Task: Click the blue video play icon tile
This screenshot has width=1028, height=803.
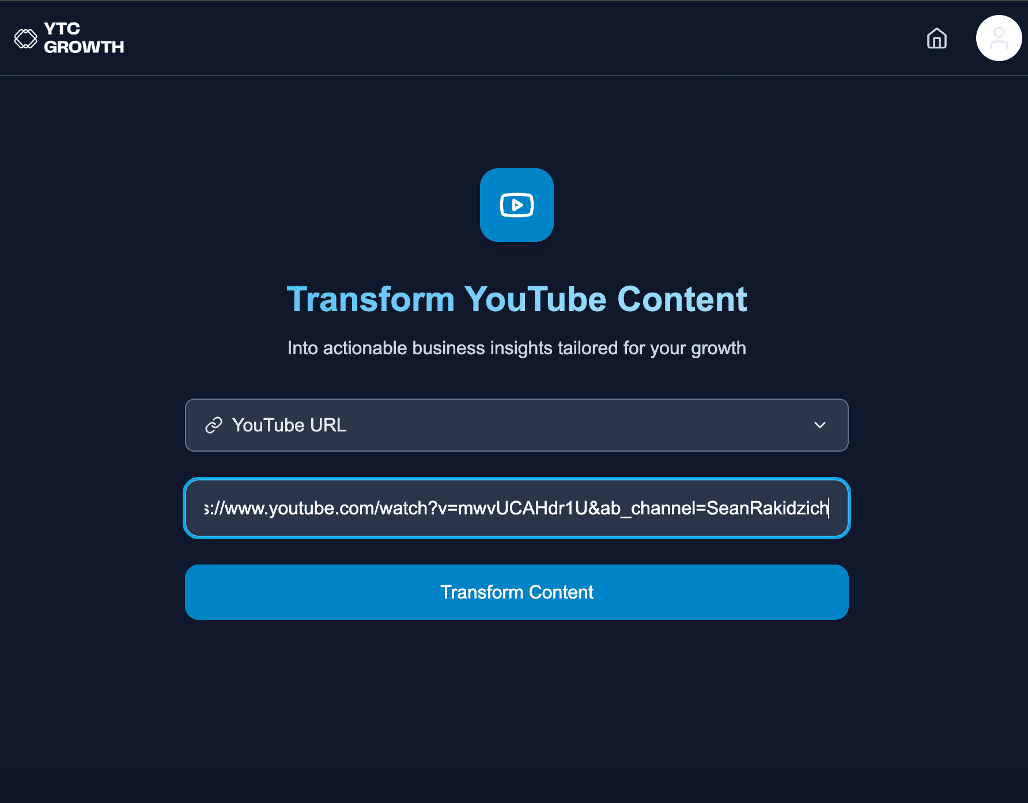Action: (517, 205)
